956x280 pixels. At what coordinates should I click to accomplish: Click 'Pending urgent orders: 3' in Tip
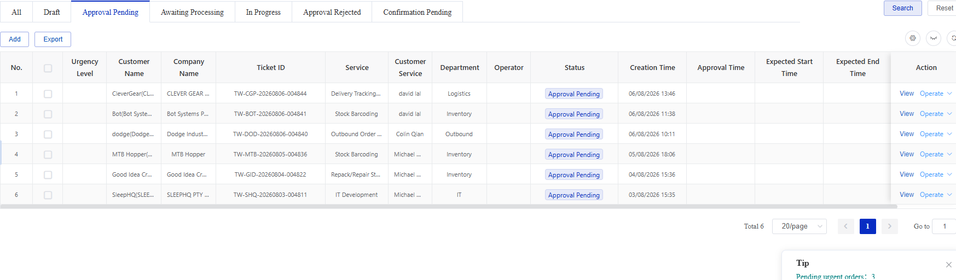836,276
